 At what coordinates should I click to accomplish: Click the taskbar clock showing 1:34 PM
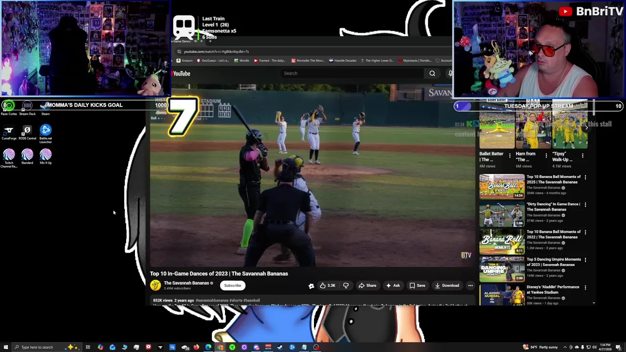tap(604, 347)
